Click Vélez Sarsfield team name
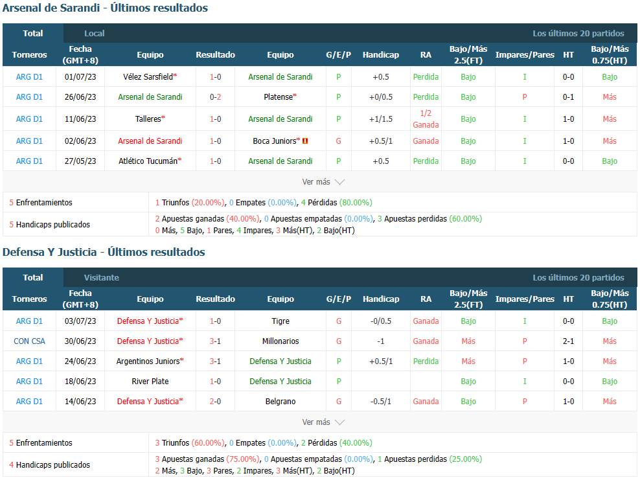The height and width of the screenshot is (480, 640). pyautogui.click(x=148, y=77)
